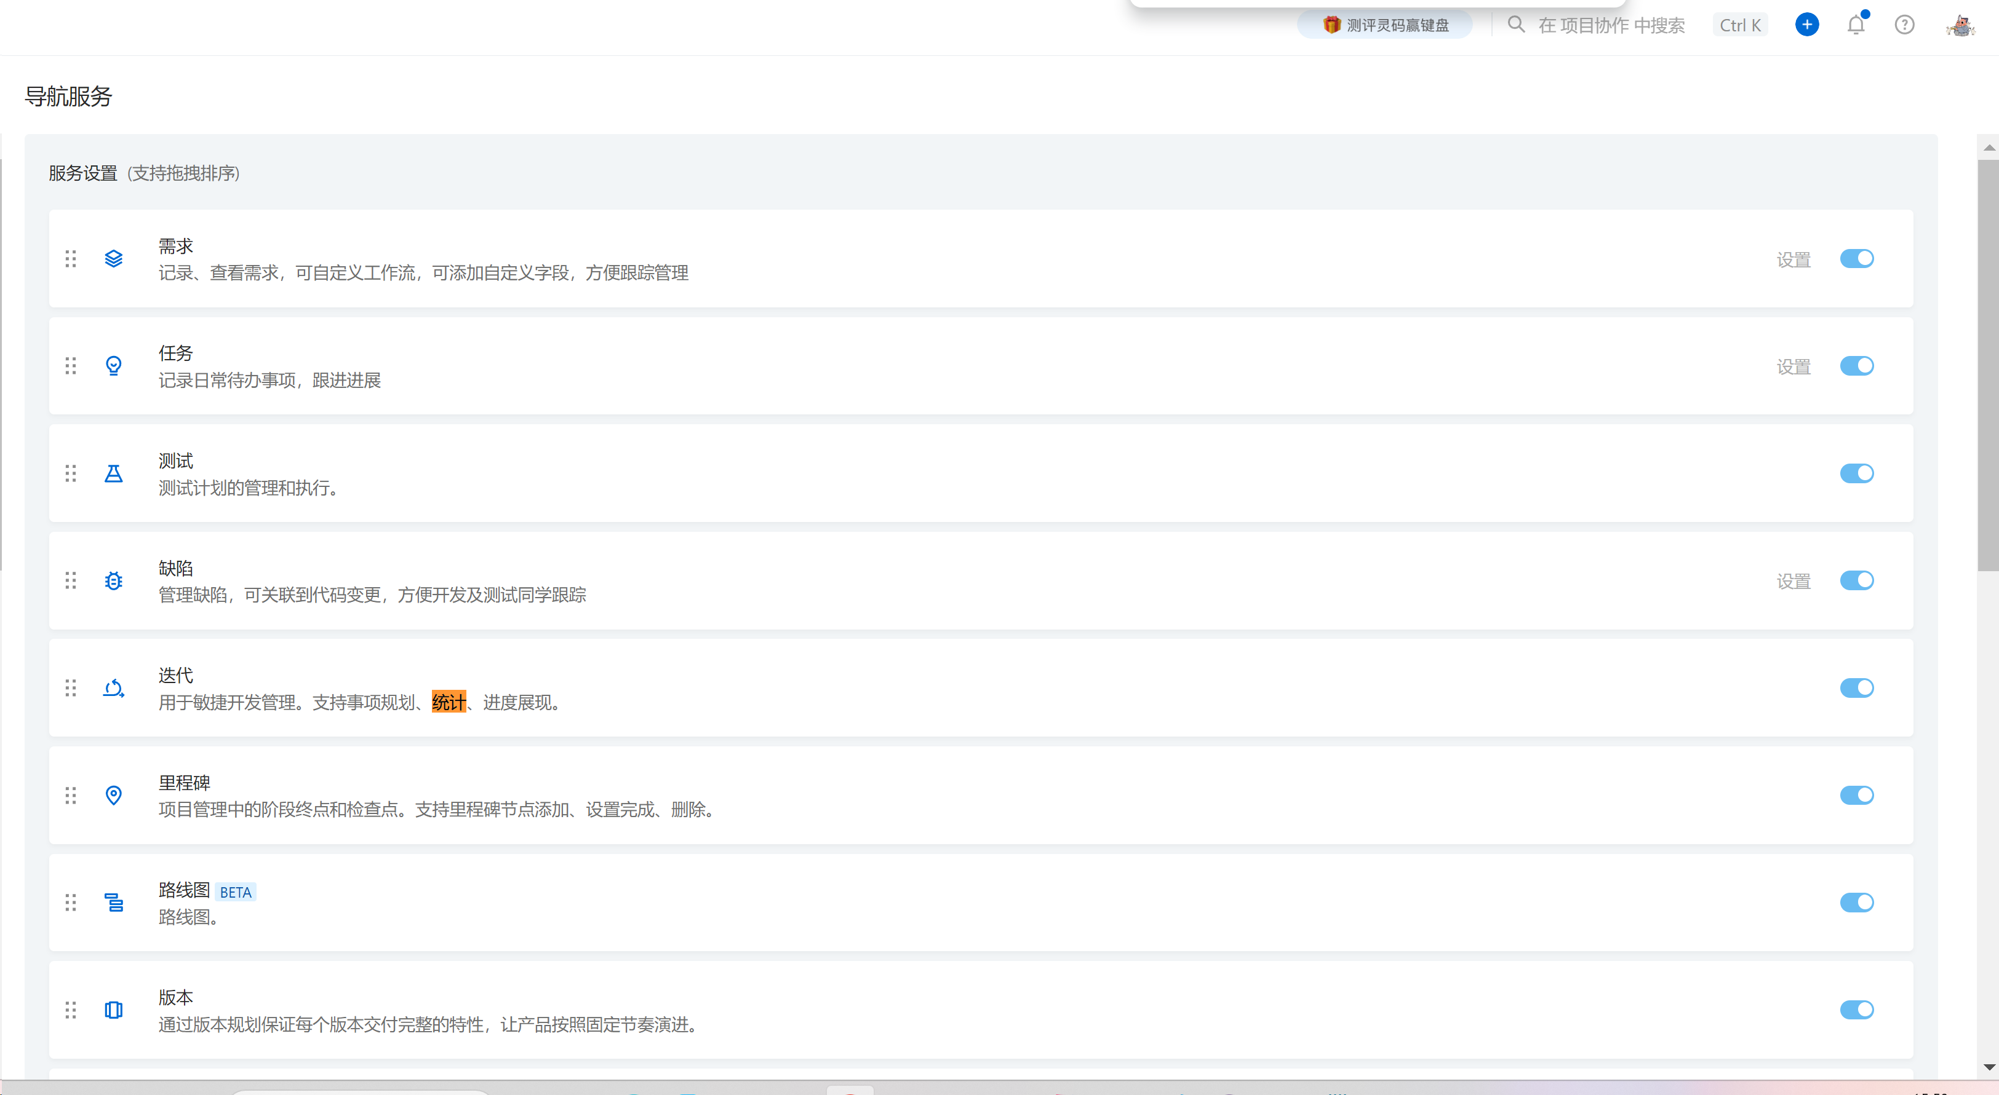Toggle off the 任务 service
Screen dimensions: 1999x1095
pos(1857,365)
